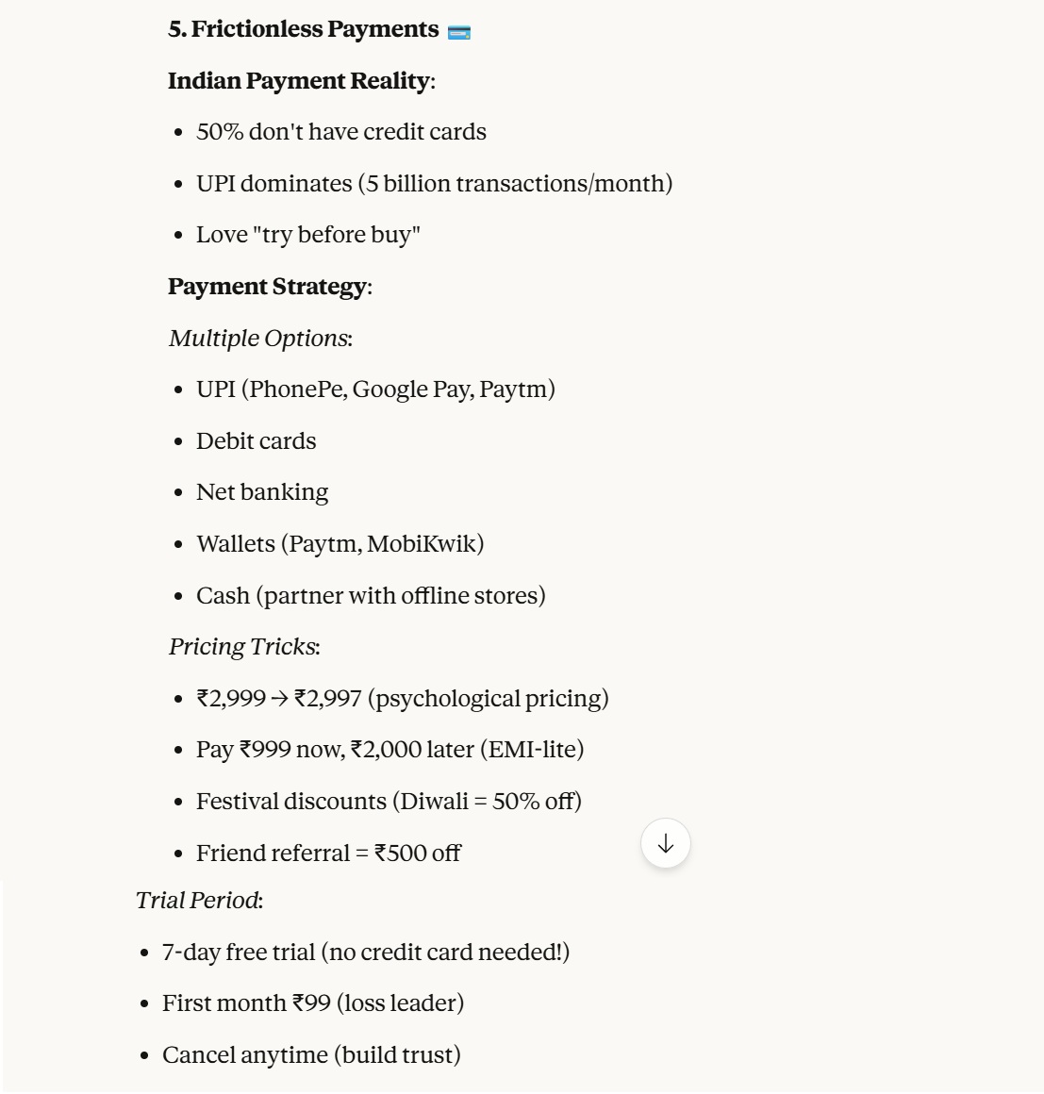Click the Wallets (Paytm, MobiKwik) bullet
The image size is (1044, 1094).
(340, 544)
